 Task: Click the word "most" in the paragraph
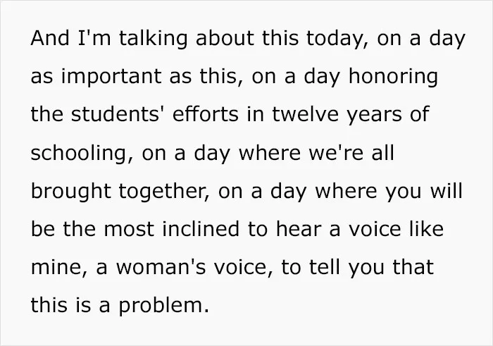point(129,229)
